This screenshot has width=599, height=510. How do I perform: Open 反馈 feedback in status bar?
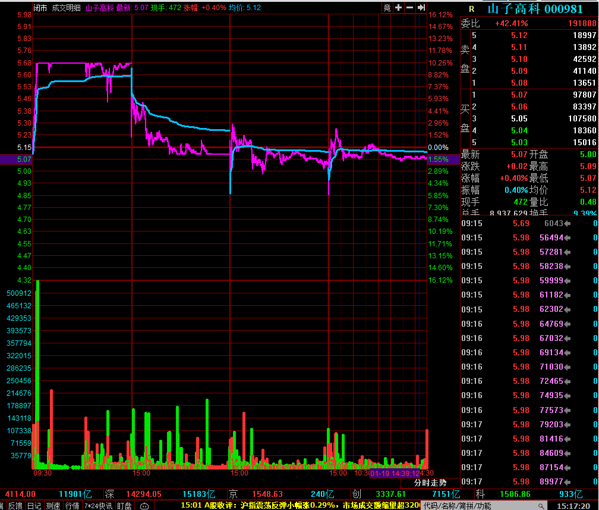(x=15, y=506)
